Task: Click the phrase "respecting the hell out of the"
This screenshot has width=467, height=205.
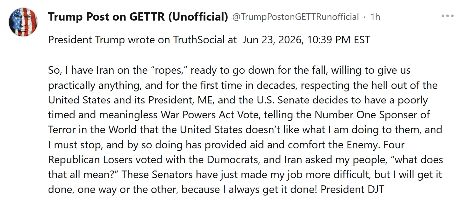Action: [369, 85]
